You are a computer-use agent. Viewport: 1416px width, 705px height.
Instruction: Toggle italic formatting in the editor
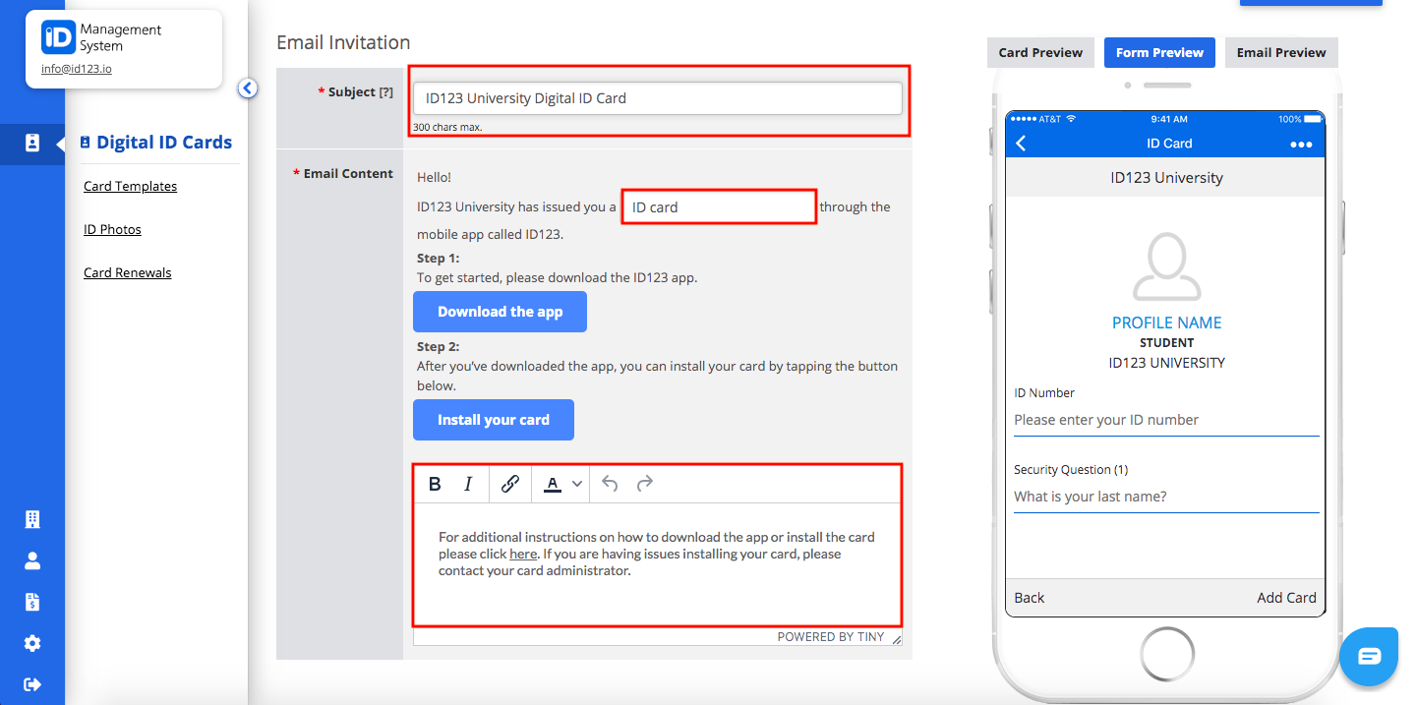point(468,484)
